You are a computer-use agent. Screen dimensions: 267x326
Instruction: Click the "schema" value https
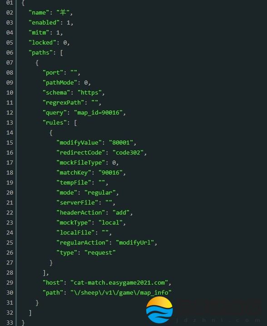click(x=89, y=93)
